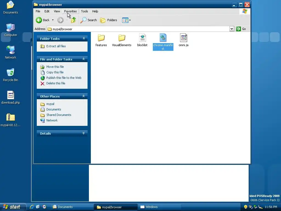This screenshot has width=281, height=211.
Task: Open Shared Documents in Other Places
Action: (x=59, y=115)
